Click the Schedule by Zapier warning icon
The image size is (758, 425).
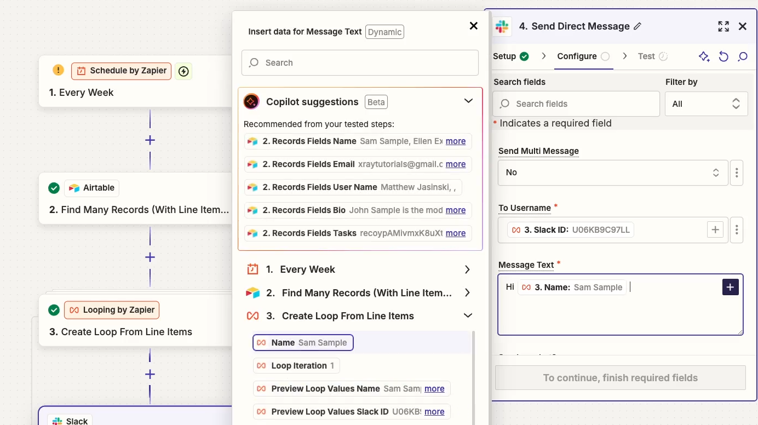pos(58,71)
